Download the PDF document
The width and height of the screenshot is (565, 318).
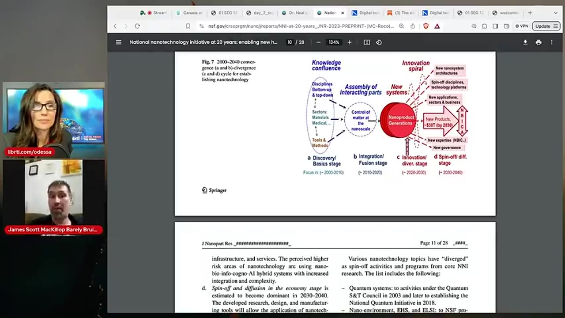(525, 42)
